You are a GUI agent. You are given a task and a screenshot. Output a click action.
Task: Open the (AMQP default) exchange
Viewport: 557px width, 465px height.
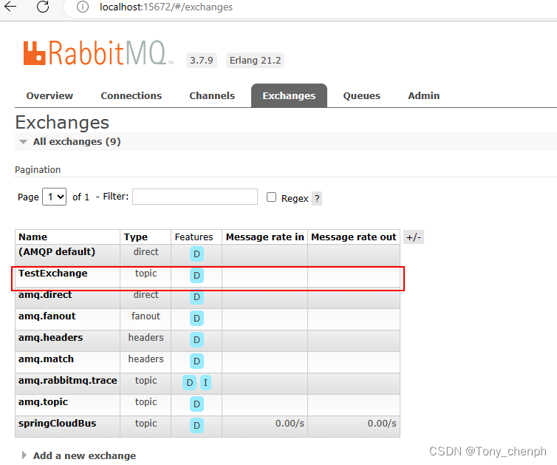(x=57, y=251)
